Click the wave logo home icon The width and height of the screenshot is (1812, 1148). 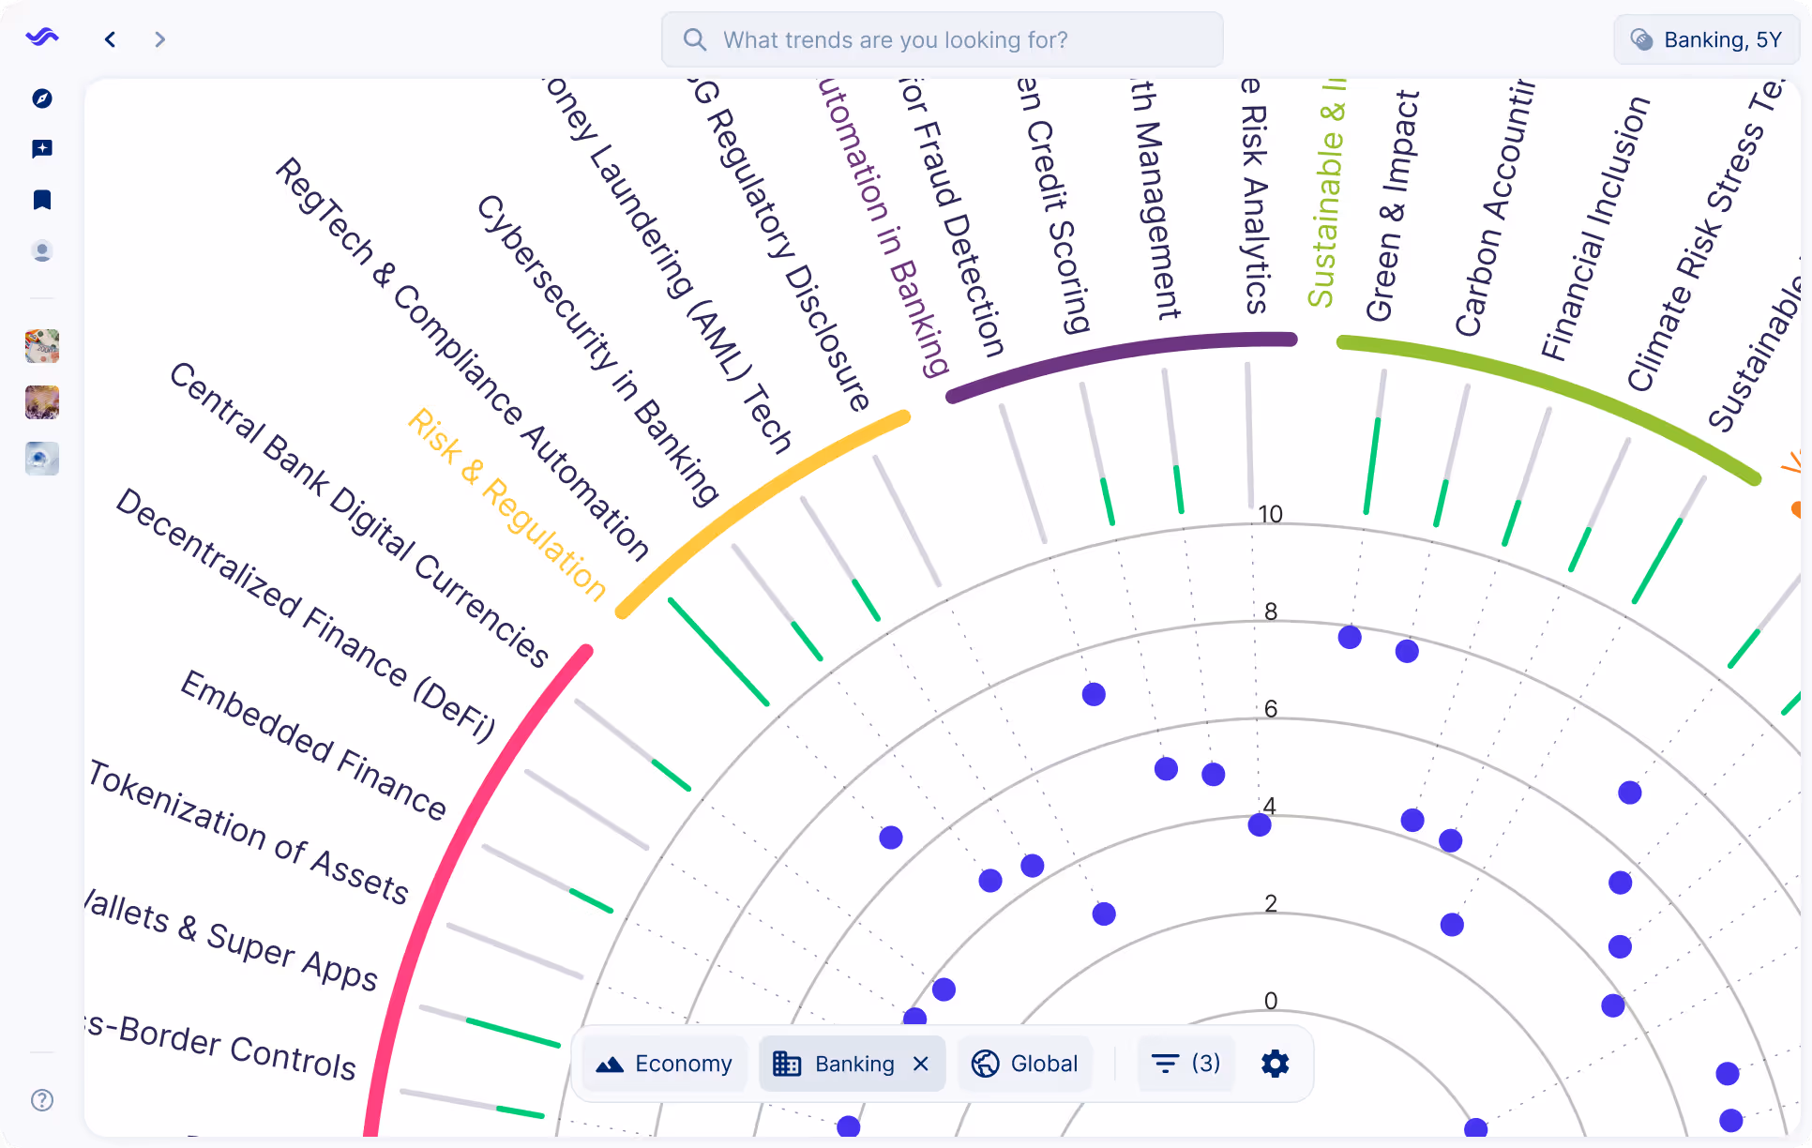pyautogui.click(x=42, y=38)
